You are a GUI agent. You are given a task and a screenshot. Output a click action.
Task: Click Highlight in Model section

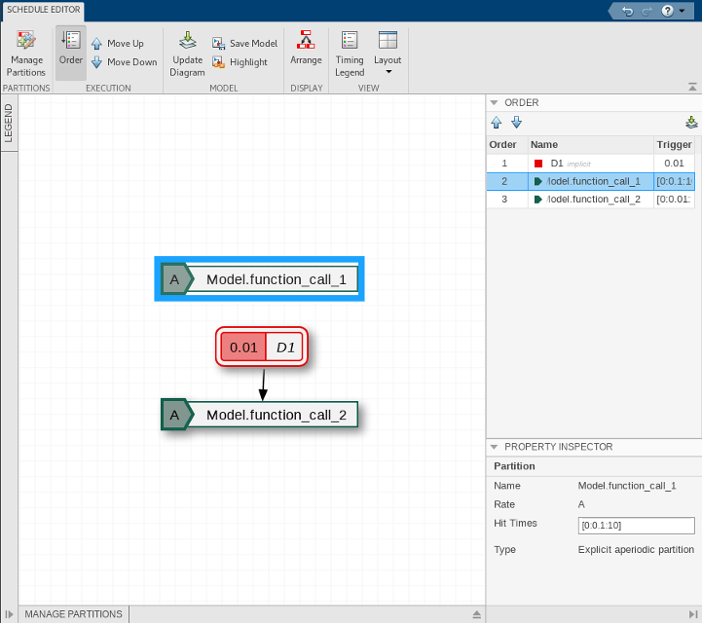click(x=240, y=62)
